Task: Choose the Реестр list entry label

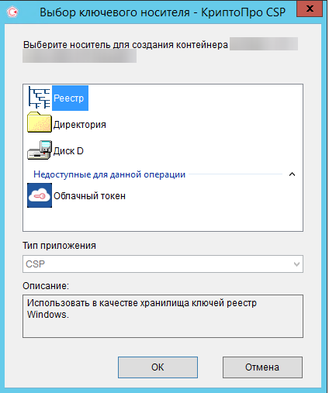Action: pyautogui.click(x=70, y=98)
